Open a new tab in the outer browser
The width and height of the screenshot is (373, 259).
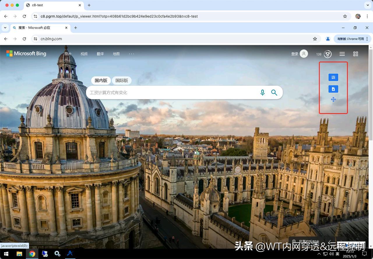89,5
